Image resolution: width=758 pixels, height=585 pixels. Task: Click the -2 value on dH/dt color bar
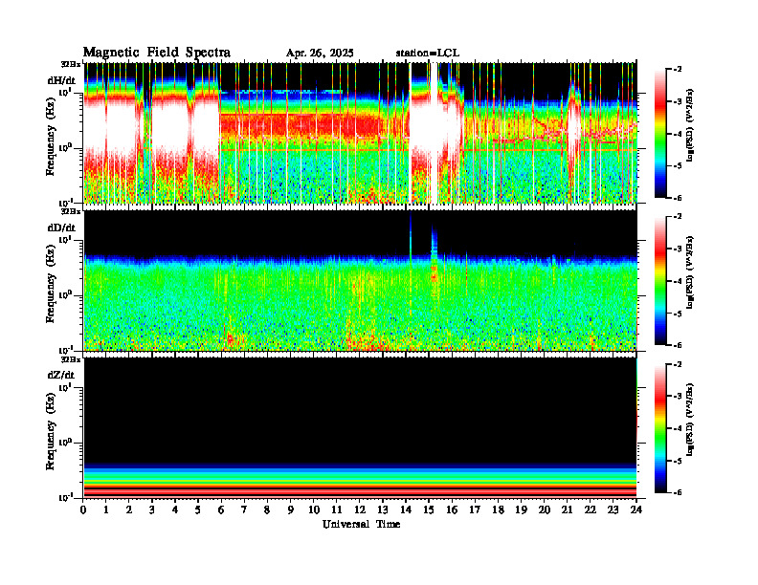click(679, 70)
